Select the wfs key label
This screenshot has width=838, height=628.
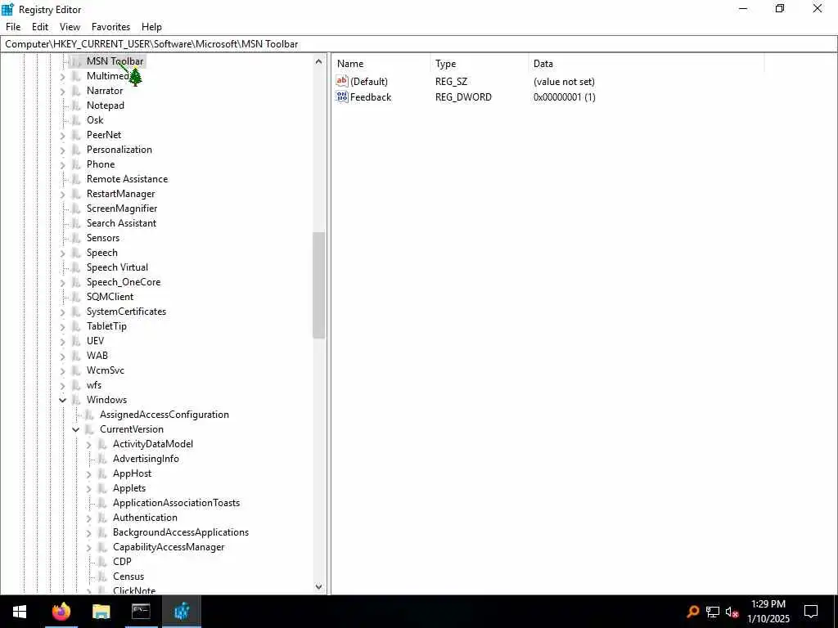click(x=94, y=385)
